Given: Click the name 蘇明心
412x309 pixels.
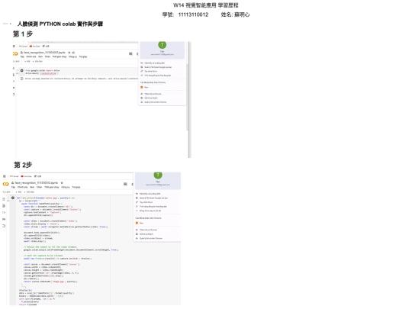Looking at the screenshot, I should pyautogui.click(x=242, y=14).
